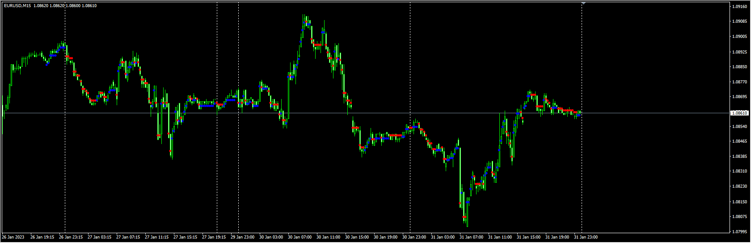This screenshot has height=243, width=751.
Task: Click time axis label 30 Jan 07:00
Action: tap(300, 237)
